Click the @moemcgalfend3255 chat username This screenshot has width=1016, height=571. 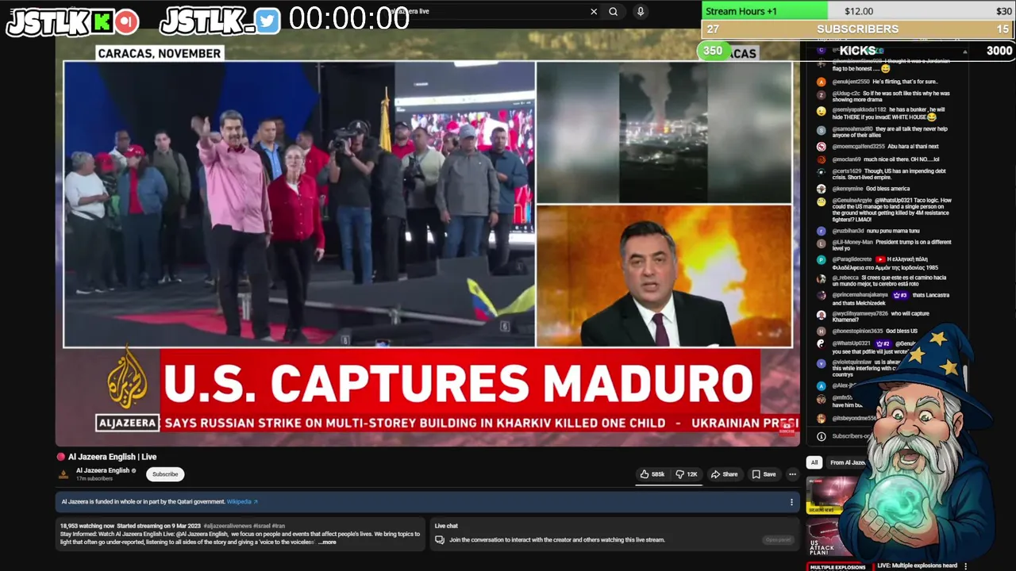[x=858, y=147]
